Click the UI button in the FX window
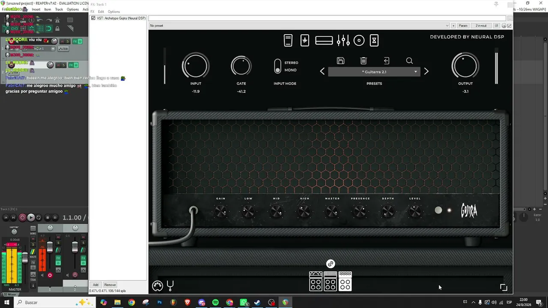 tap(497, 26)
